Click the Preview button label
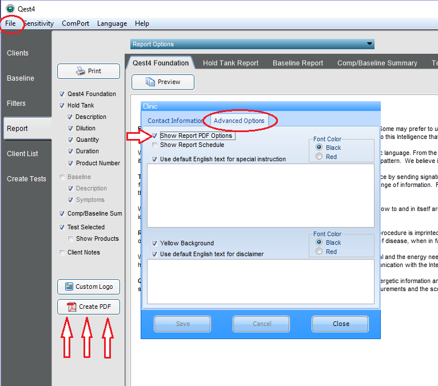Image resolution: width=438 pixels, height=386 pixels. (169, 82)
